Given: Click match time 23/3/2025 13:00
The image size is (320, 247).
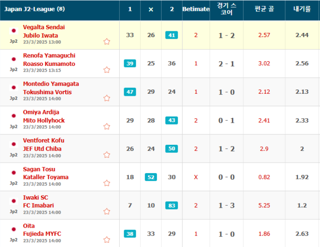Looking at the screenshot, I should tap(42, 42).
